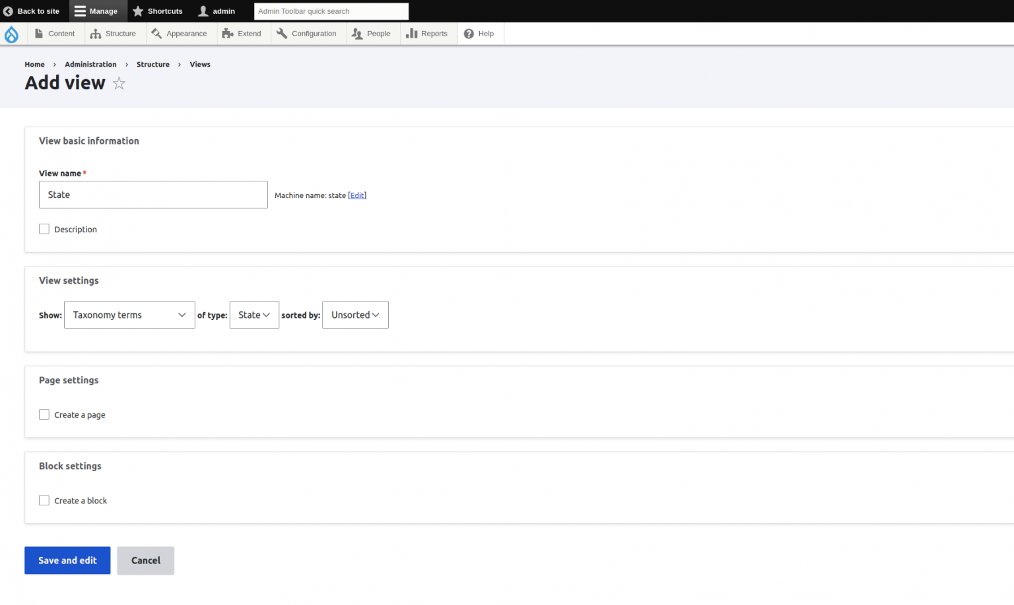Edit the machine name state

click(x=357, y=195)
